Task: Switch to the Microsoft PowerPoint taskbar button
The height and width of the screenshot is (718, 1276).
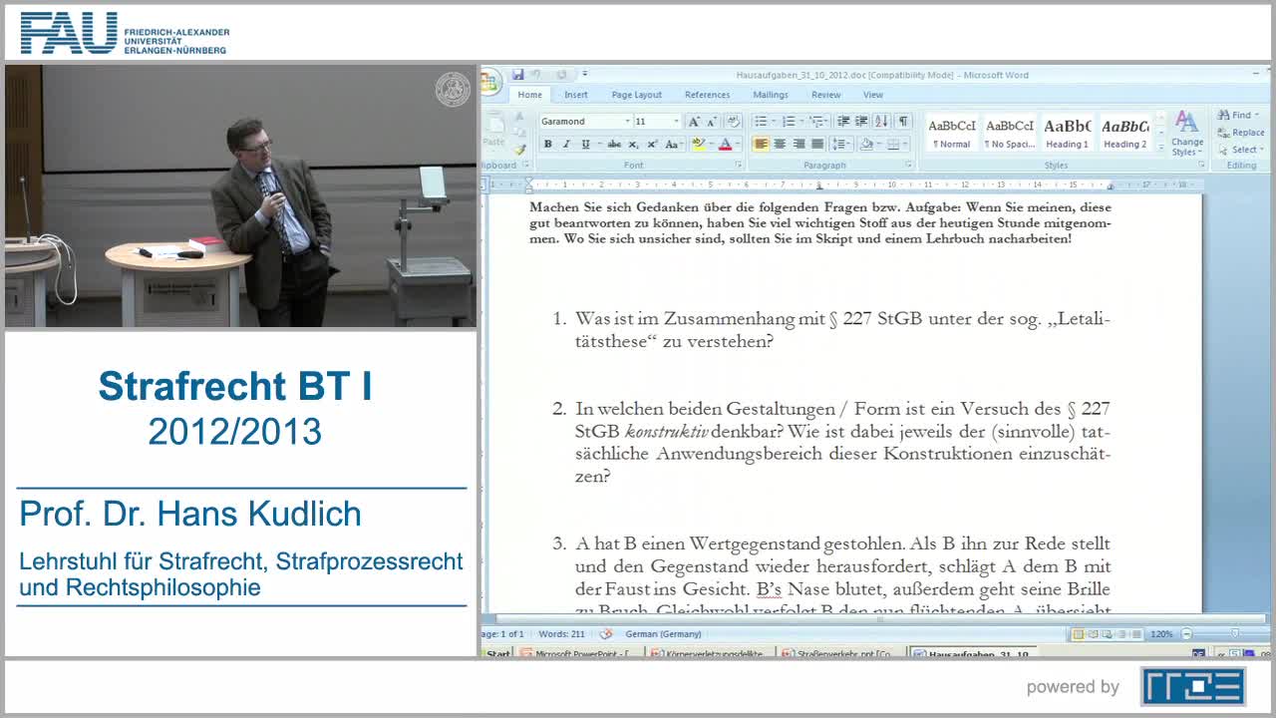Action: [x=580, y=654]
